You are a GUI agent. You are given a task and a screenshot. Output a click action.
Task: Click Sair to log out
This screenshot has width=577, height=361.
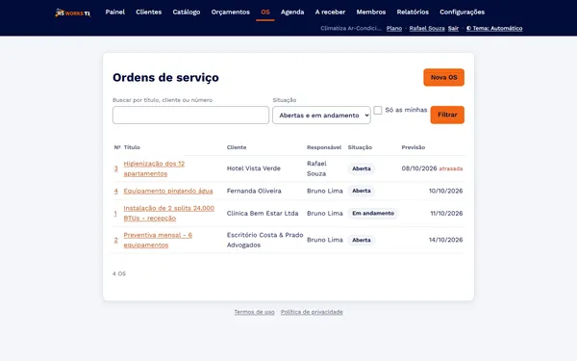[x=453, y=28]
